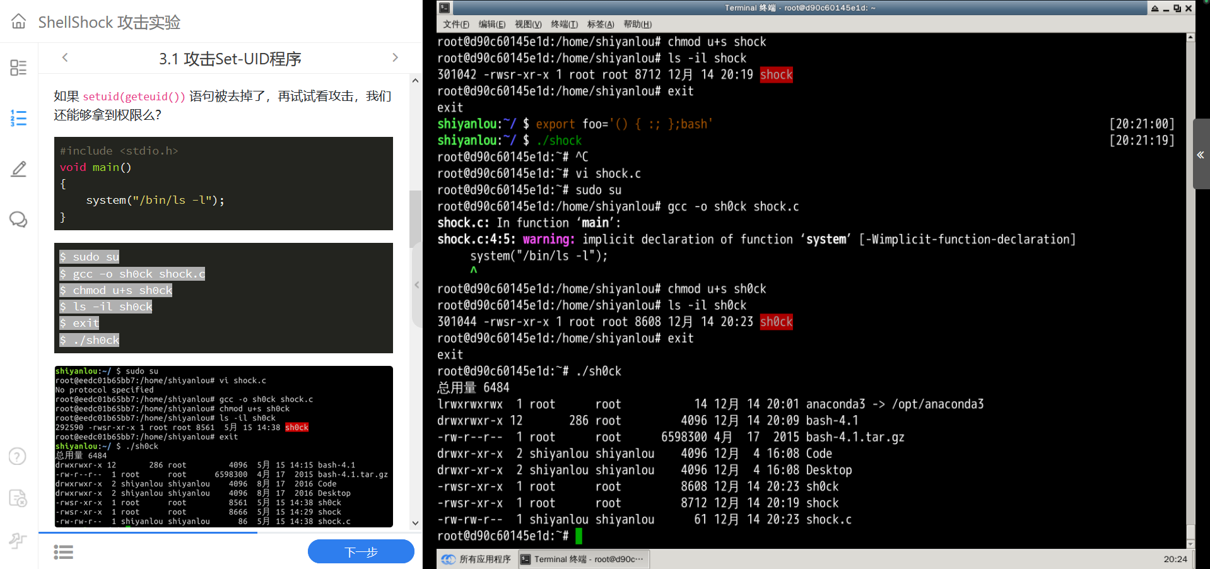Viewport: 1210px width, 569px height.
Task: Click the '$ ./sh0ck' command line
Action: click(89, 340)
